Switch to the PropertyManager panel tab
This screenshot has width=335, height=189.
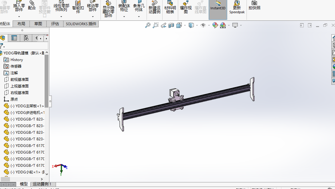[x=14, y=38]
